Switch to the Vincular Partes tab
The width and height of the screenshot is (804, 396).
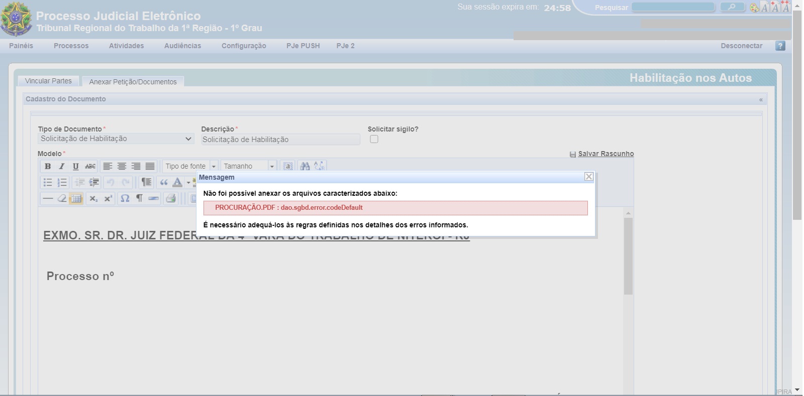(48, 81)
